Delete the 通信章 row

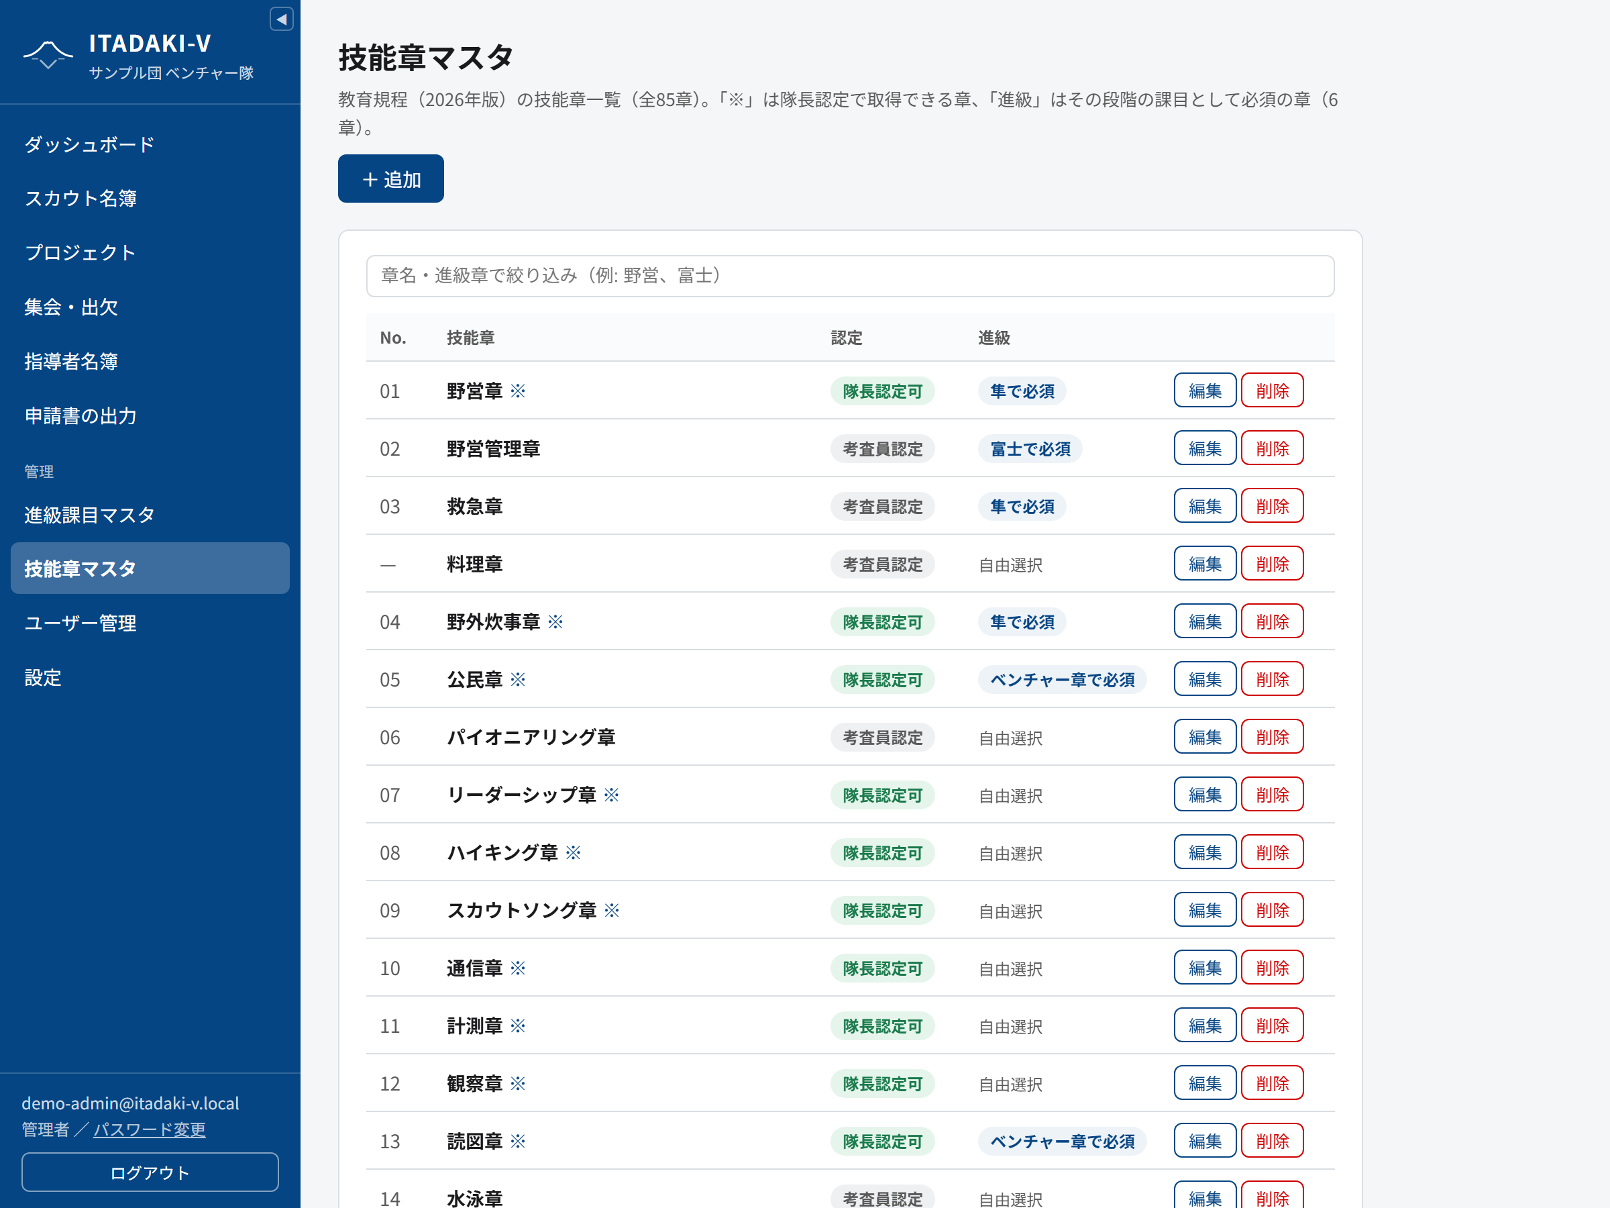tap(1273, 968)
